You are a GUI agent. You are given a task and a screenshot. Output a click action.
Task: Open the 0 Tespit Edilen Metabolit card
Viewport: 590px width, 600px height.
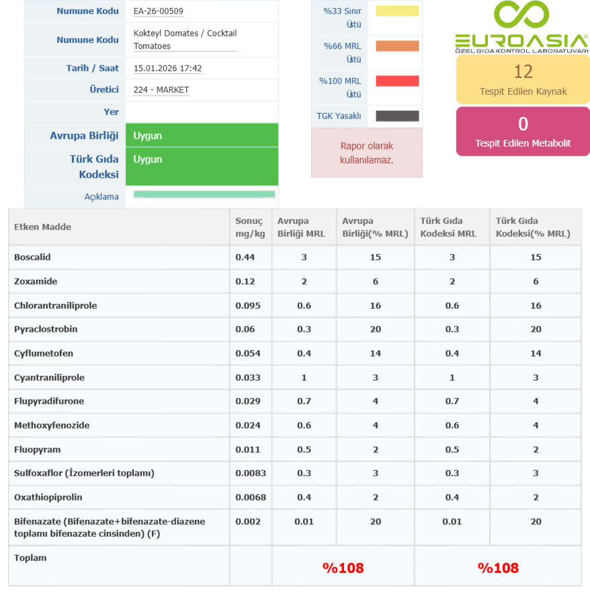[523, 131]
